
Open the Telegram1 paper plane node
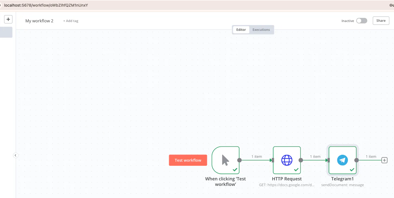tap(342, 160)
